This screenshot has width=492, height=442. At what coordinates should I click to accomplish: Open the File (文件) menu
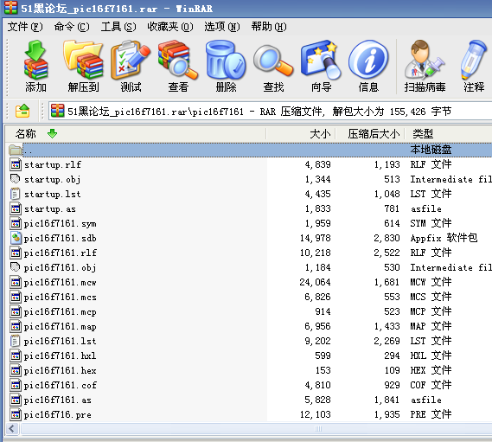25,27
